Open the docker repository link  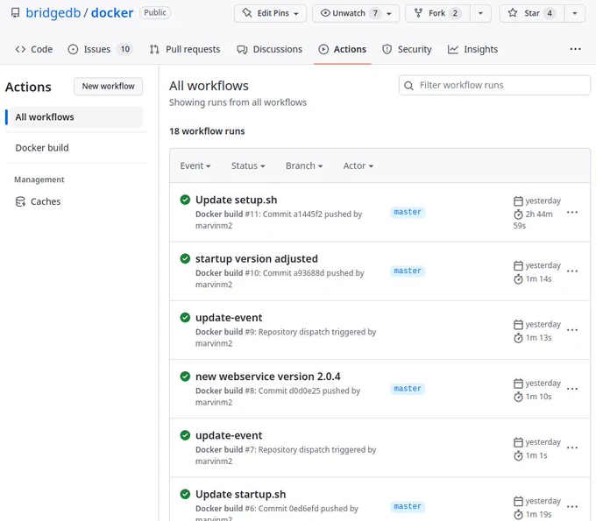click(x=112, y=13)
